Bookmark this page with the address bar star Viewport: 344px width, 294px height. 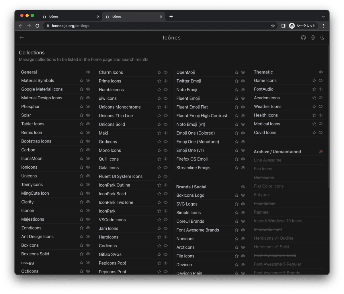coord(273,26)
